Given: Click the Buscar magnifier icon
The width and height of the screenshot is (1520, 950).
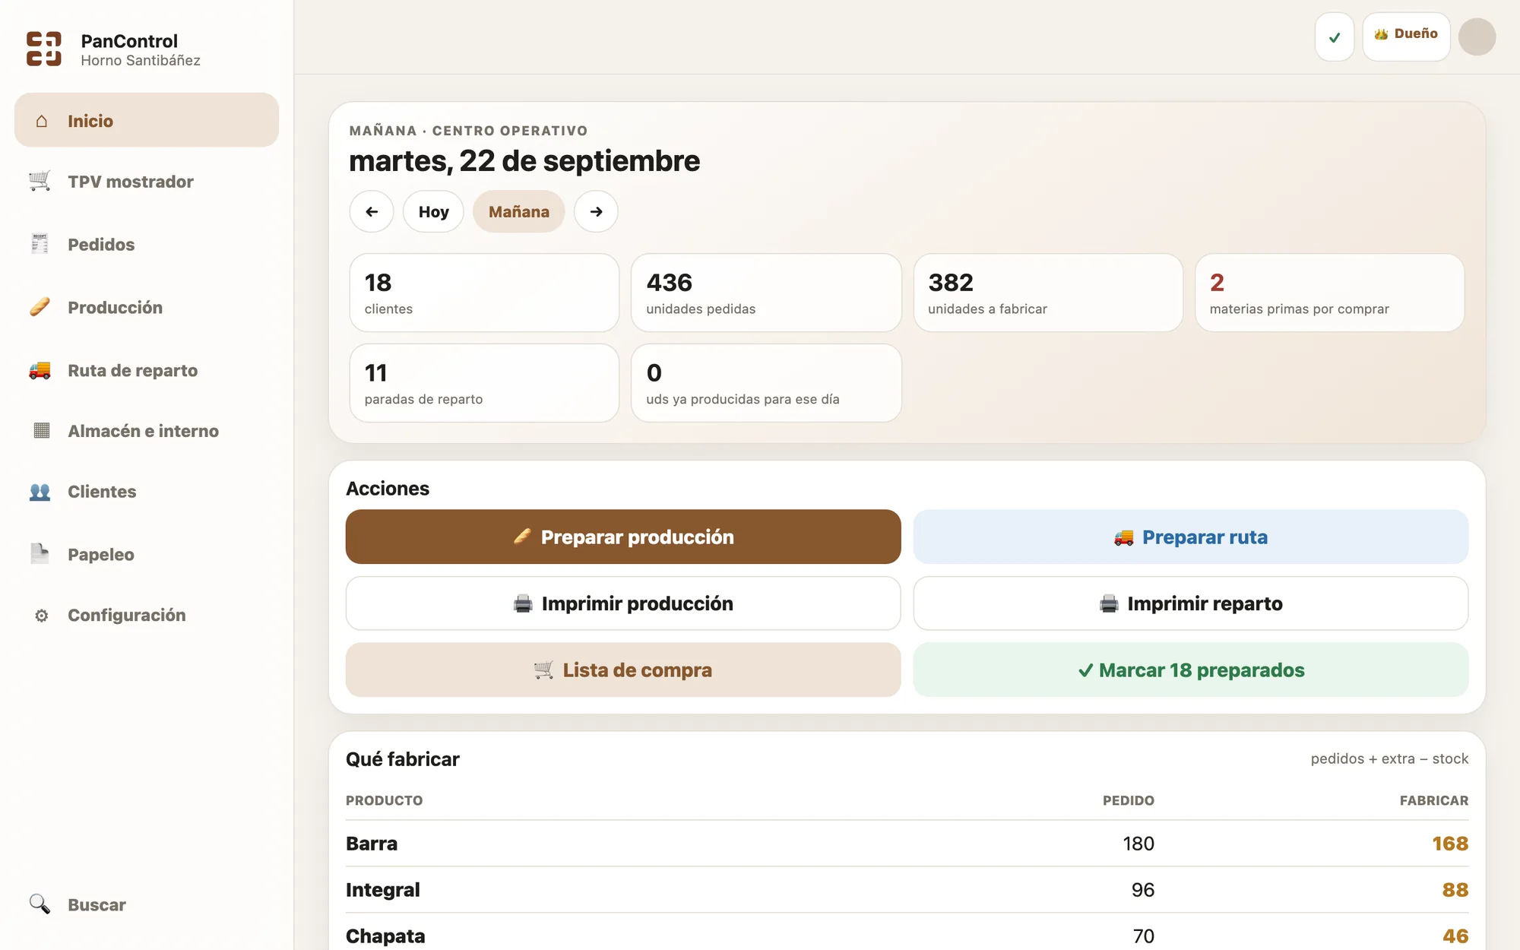Looking at the screenshot, I should coord(40,904).
